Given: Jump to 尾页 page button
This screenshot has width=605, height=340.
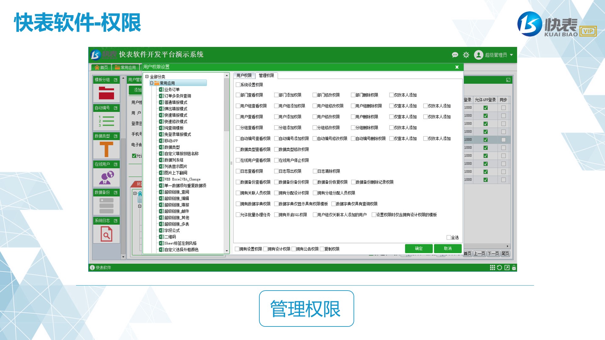Looking at the screenshot, I should click(505, 254).
